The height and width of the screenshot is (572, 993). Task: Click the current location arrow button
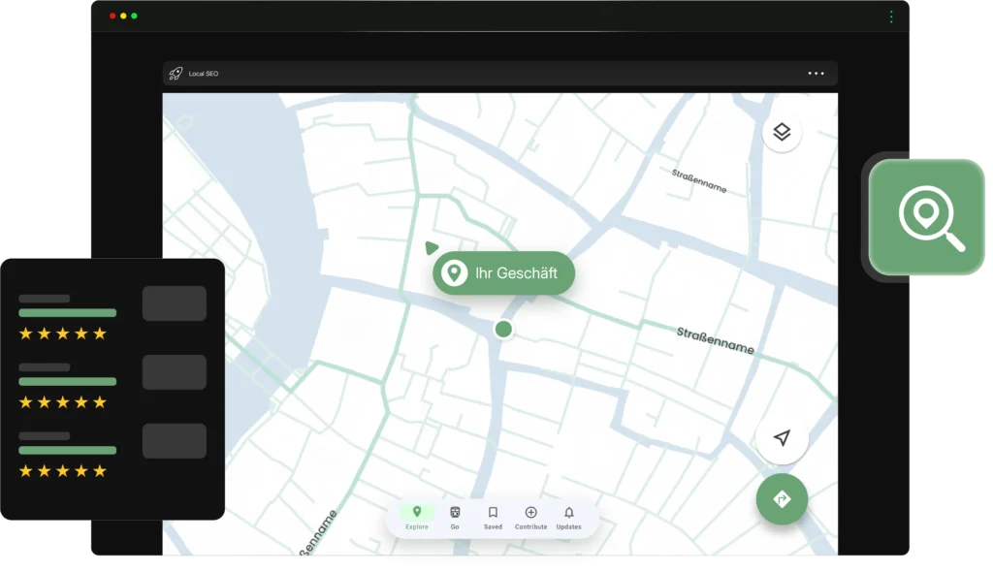pos(782,438)
